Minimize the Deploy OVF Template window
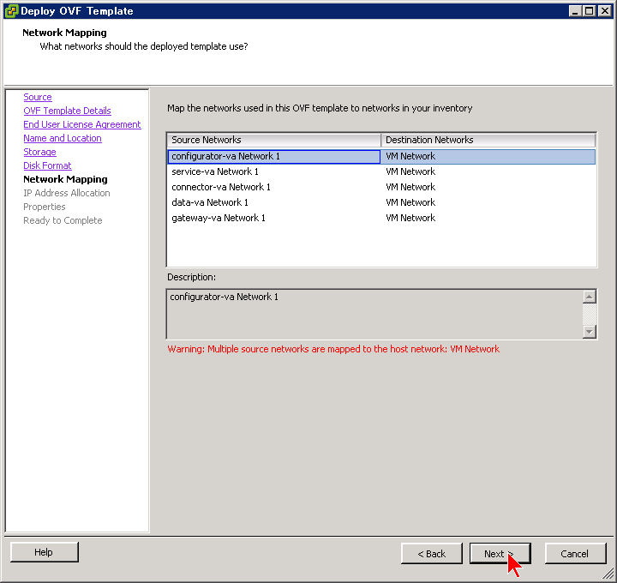 point(575,11)
